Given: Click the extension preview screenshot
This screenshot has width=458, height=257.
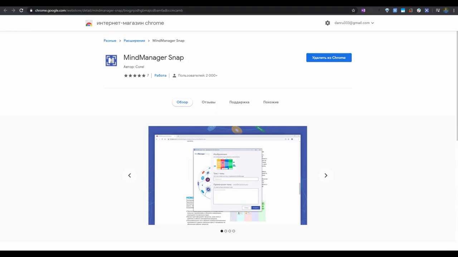Looking at the screenshot, I should pos(228,175).
